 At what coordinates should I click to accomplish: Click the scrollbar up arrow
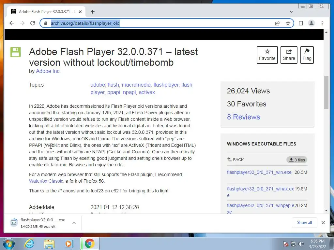click(326, 32)
